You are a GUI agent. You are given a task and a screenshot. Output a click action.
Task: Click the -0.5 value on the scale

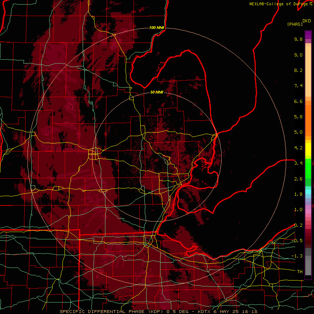(297, 241)
